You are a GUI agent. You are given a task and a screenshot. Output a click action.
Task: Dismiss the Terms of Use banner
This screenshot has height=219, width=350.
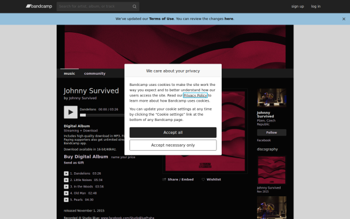pyautogui.click(x=344, y=19)
